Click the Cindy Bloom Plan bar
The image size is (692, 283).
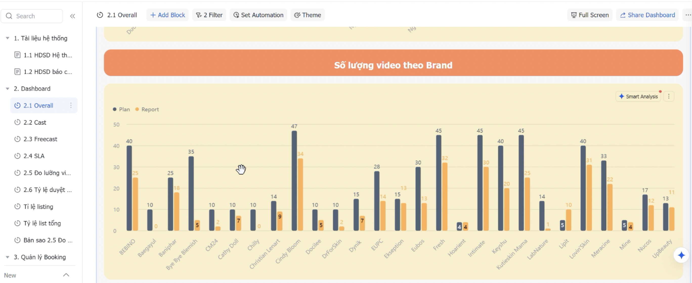(x=294, y=181)
